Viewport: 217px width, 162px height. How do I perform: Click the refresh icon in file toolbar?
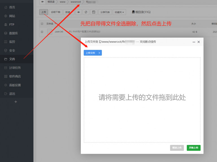86,12
